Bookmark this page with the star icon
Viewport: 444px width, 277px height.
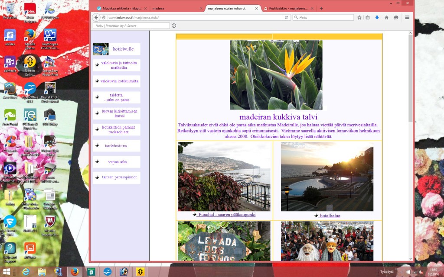click(x=359, y=17)
